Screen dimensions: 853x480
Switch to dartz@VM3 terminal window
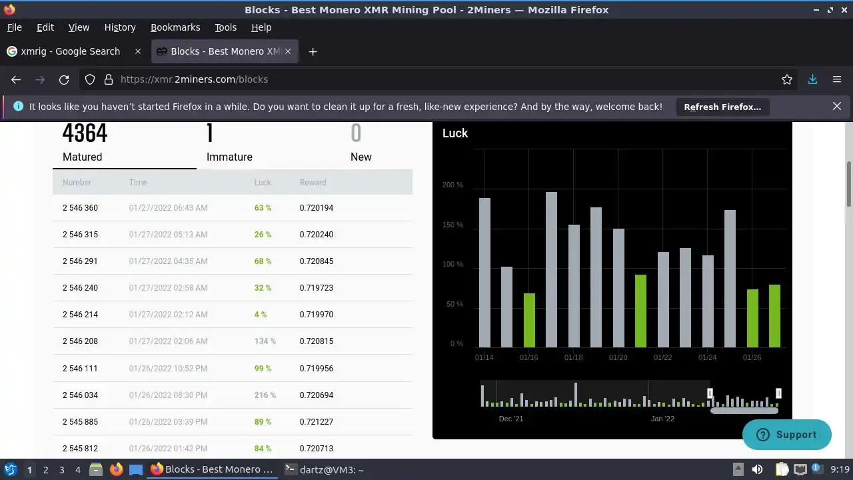(x=324, y=469)
